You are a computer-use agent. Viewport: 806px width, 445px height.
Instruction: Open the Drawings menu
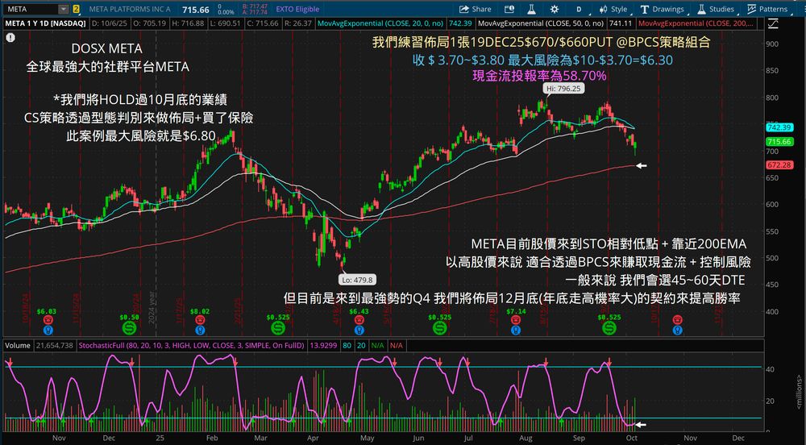coord(662,9)
